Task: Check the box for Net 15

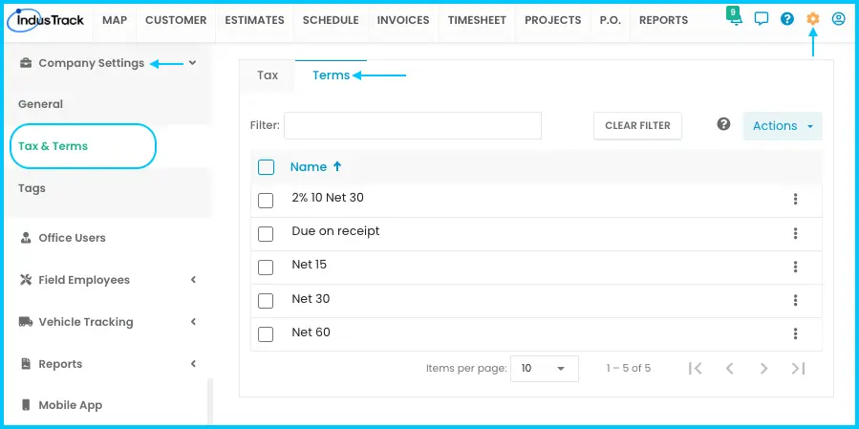Action: coord(266,268)
